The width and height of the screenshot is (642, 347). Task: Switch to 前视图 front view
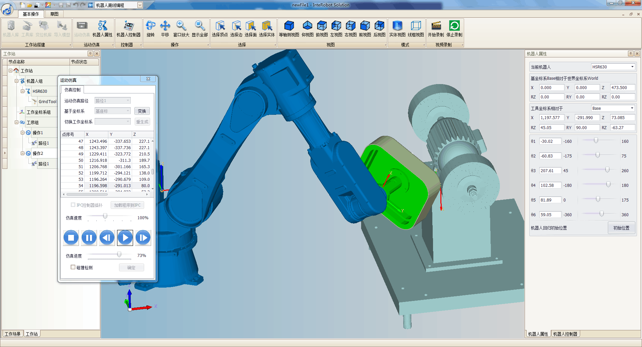(365, 29)
